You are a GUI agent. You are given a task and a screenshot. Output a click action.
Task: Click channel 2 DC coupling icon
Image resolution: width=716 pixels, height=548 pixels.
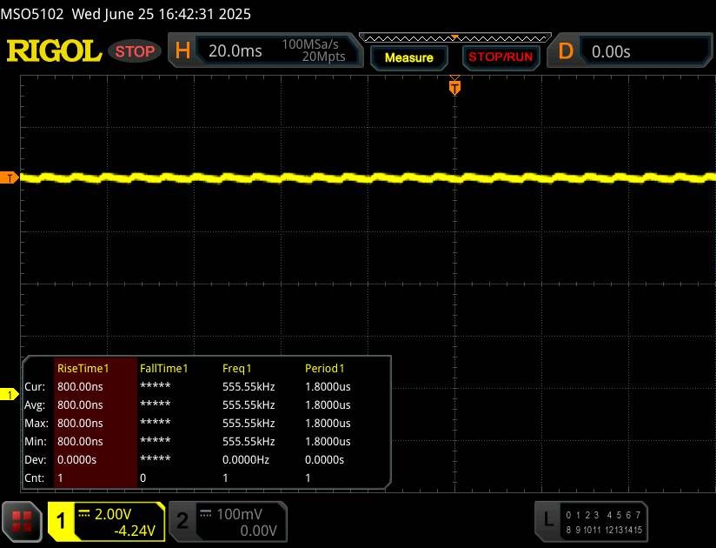(x=206, y=513)
